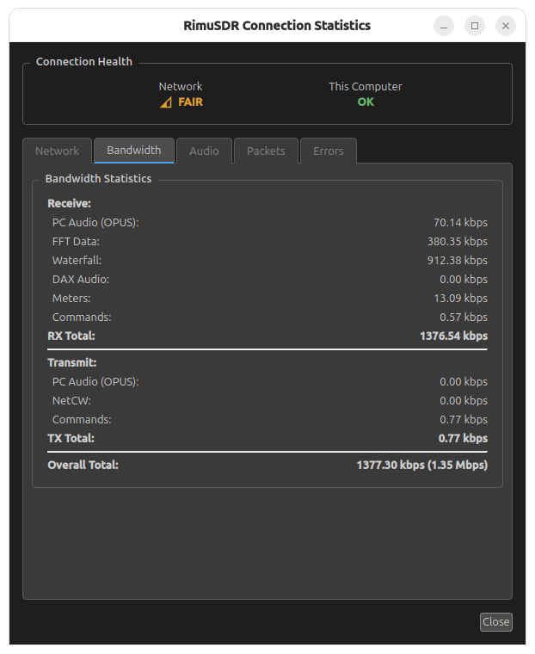Click the Overall Total 1377.30 kbps value

click(x=422, y=465)
